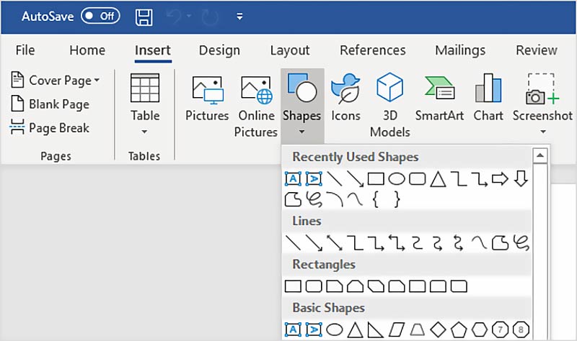Switch to the Design tab
The width and height of the screenshot is (577, 341).
tap(219, 50)
